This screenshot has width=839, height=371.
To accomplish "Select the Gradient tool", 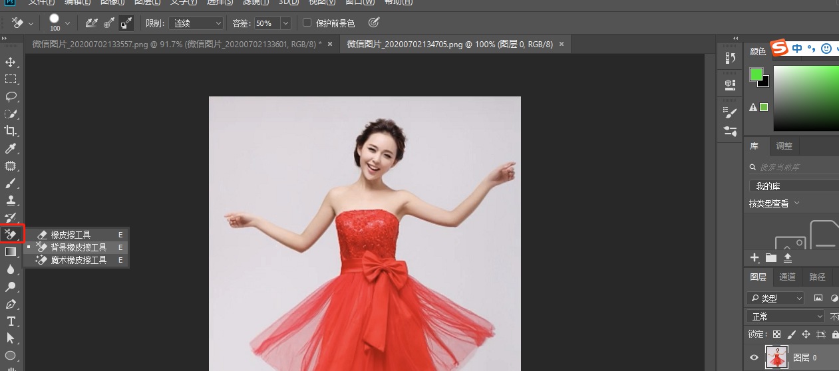I will [11, 252].
